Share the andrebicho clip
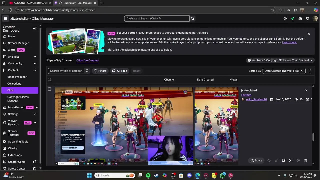This screenshot has width=320, height=180. tap(256, 161)
